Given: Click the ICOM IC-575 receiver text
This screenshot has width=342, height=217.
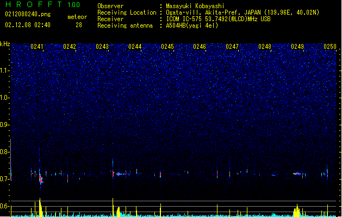Looking at the screenshot, I should point(218,19).
